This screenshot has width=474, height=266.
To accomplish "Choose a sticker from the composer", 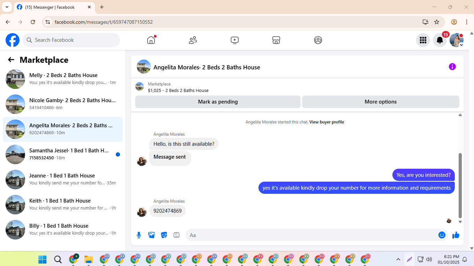I will 164,235.
